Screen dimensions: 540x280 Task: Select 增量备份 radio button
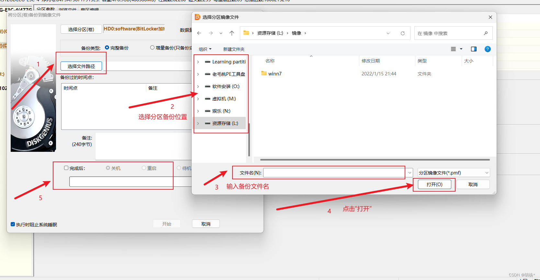point(152,48)
